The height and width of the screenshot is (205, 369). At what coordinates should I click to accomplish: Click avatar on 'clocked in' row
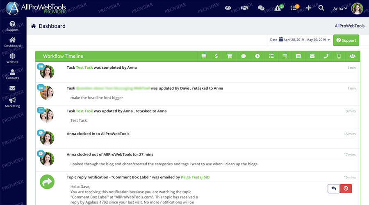click(x=47, y=138)
